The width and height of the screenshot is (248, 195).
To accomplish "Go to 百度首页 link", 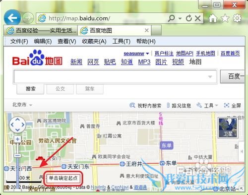I will coord(230,53).
